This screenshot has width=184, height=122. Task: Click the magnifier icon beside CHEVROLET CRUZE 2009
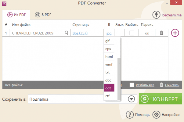click(x=67, y=33)
